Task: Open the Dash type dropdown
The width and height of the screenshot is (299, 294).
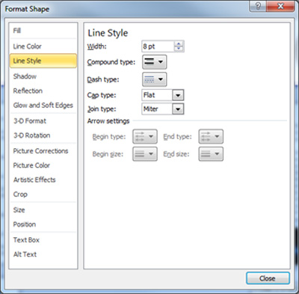Action: tap(154, 79)
